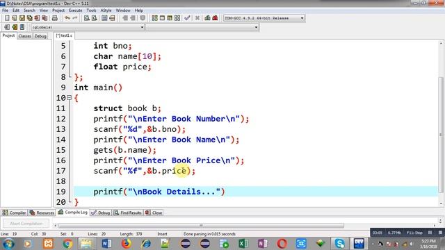Open the Resources bottom tab

pos(42,212)
